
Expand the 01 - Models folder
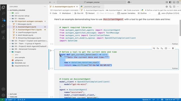click(x=10, y=19)
